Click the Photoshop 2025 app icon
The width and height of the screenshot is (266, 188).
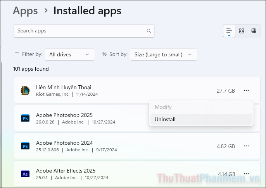25,118
